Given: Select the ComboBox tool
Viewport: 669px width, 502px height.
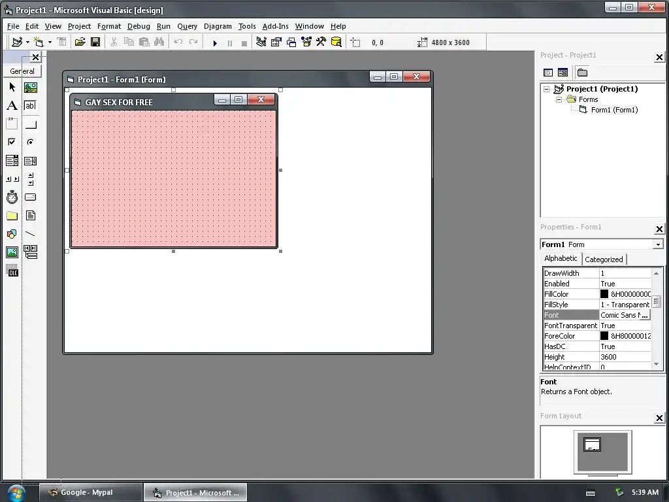Looking at the screenshot, I should [12, 161].
